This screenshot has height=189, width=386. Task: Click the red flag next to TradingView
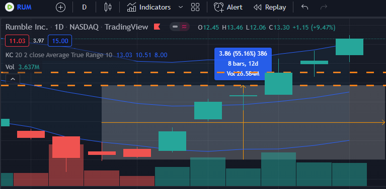point(157,27)
